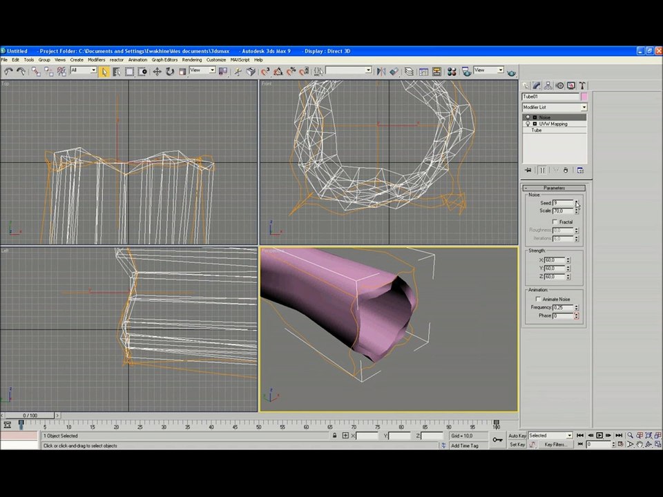Click the Undo arrow icon

(x=8, y=72)
